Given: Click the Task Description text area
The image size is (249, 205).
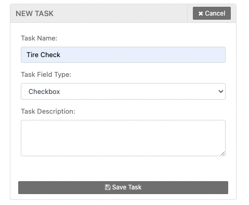Looking at the screenshot, I should [123, 138].
